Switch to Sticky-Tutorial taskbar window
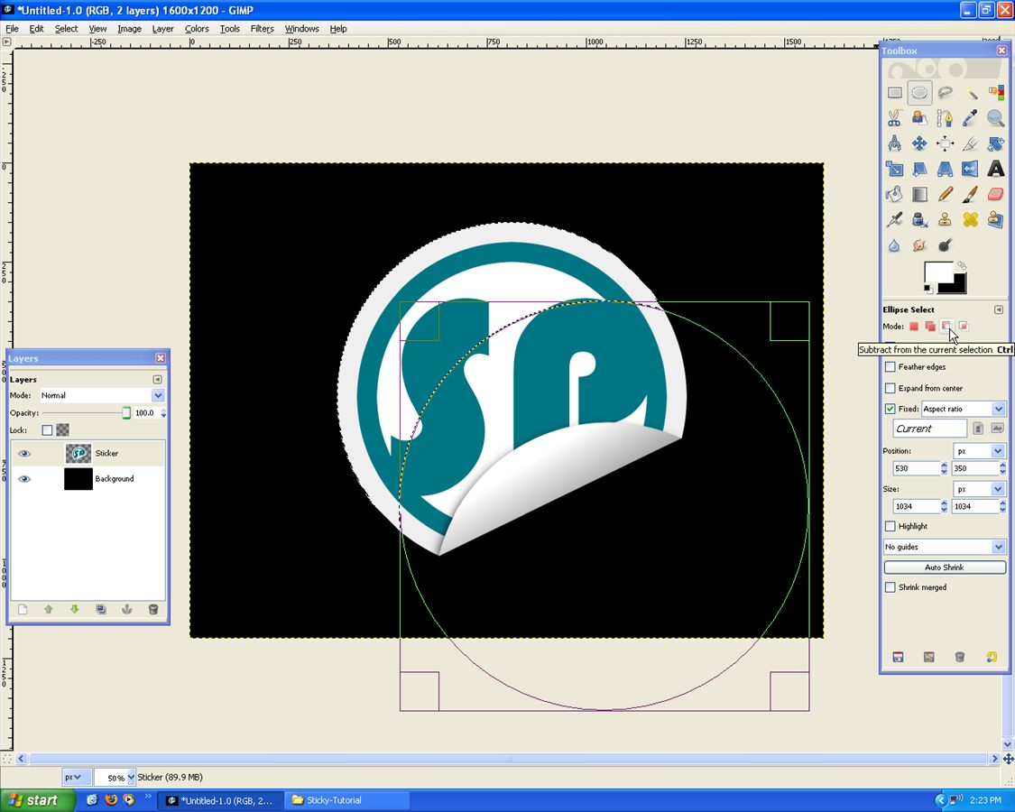 click(x=347, y=800)
